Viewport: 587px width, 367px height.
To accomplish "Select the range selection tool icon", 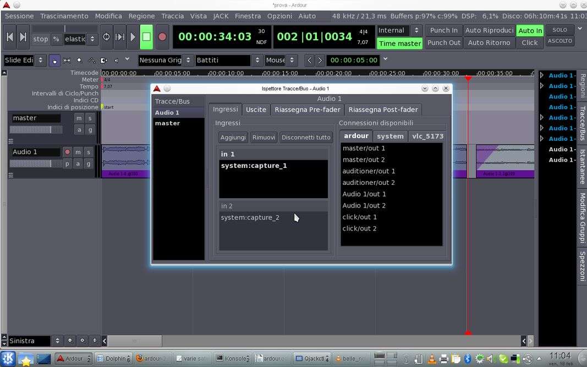I will (x=67, y=60).
